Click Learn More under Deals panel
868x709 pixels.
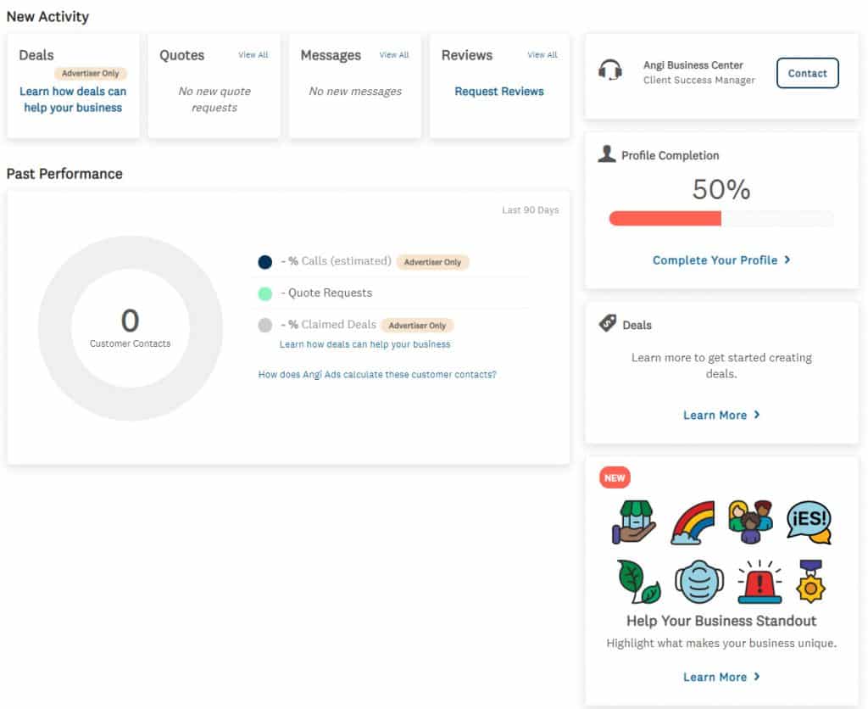tap(721, 415)
